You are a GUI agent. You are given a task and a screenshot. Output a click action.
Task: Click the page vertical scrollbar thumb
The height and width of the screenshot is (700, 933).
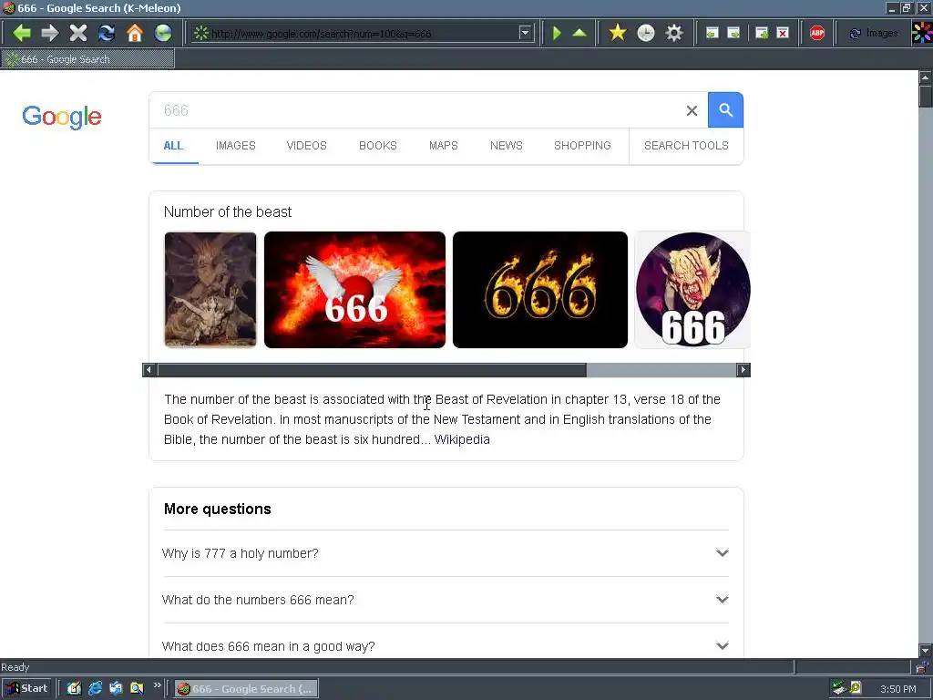926,97
